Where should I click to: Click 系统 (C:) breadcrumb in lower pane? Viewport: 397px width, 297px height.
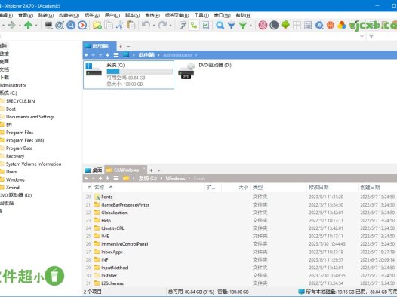pos(148,179)
